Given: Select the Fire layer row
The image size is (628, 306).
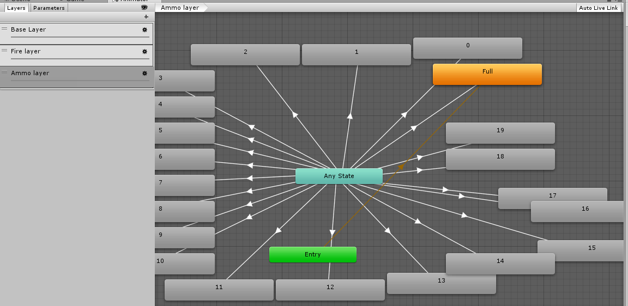Looking at the screenshot, I should [76, 55].
